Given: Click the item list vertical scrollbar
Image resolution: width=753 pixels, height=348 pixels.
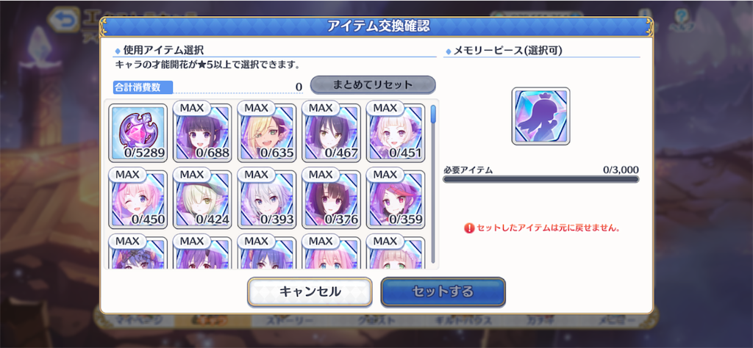Looking at the screenshot, I should (433, 184).
